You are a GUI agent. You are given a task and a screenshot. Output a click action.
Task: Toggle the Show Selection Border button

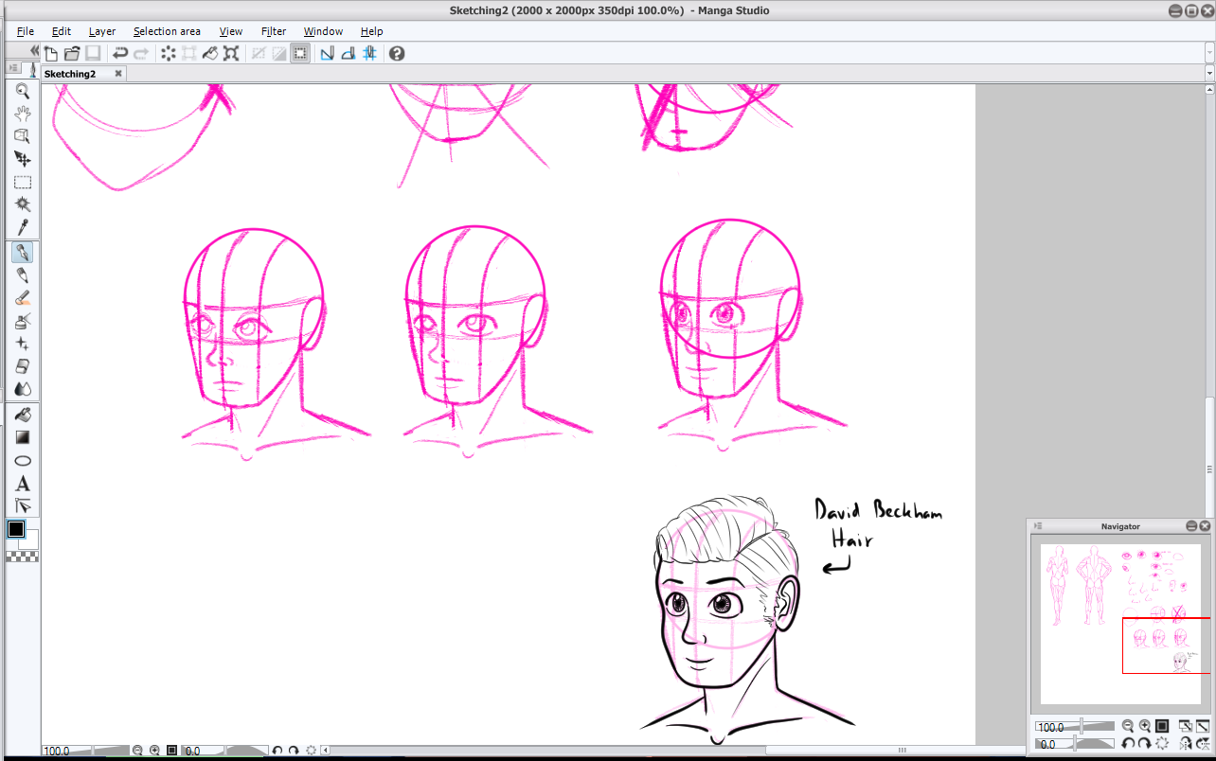[299, 54]
